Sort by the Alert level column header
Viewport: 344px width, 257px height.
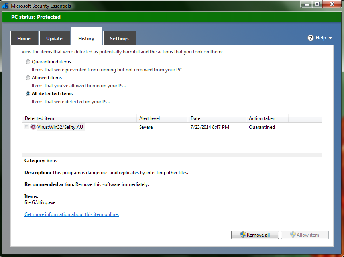(x=162, y=118)
